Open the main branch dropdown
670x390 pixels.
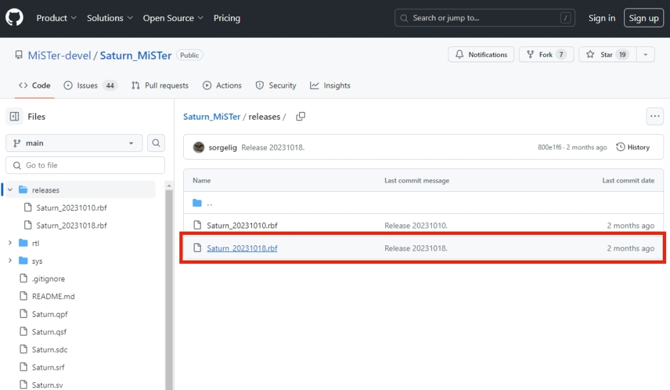tap(74, 143)
